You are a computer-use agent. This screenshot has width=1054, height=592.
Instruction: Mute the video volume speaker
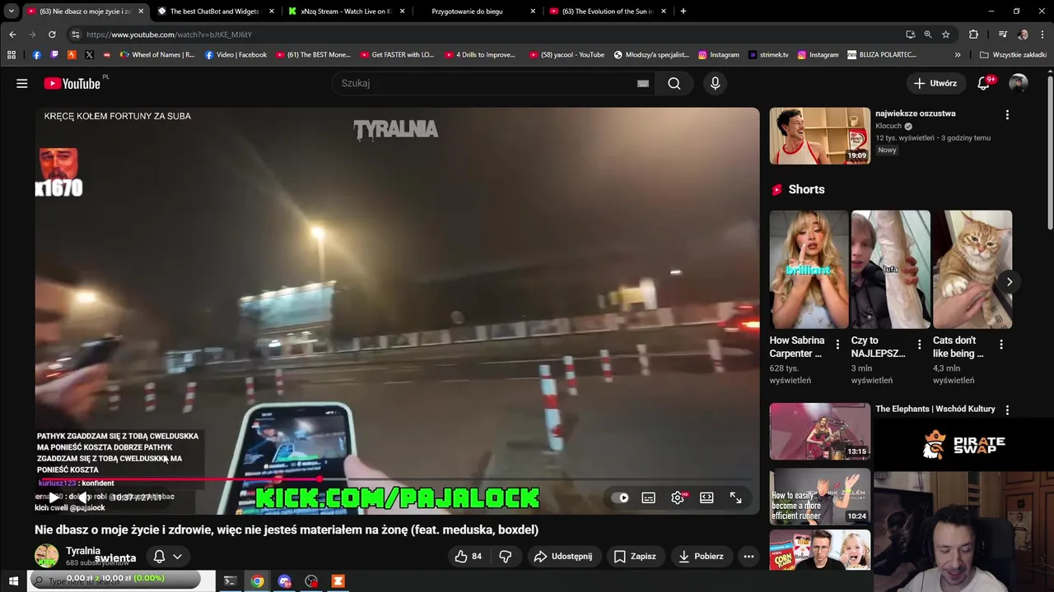coord(83,497)
